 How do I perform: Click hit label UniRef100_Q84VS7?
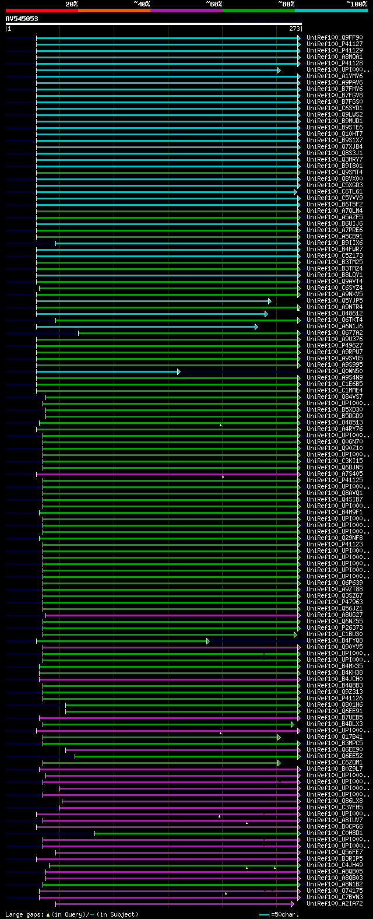pyautogui.click(x=335, y=397)
